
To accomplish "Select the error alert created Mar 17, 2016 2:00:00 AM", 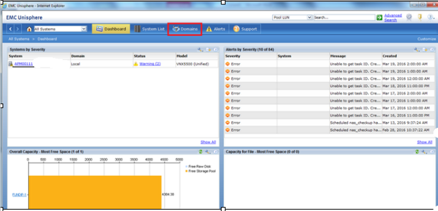I will 330,93.
